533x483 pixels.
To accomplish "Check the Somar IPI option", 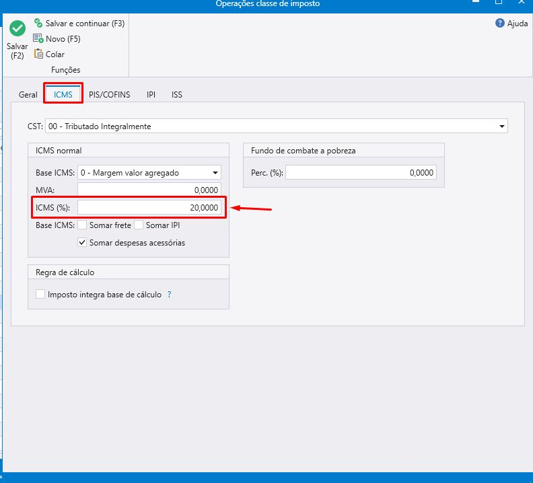I will (139, 225).
